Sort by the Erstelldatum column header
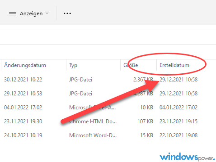Image resolution: width=216 pixels, height=162 pixels. click(x=174, y=65)
